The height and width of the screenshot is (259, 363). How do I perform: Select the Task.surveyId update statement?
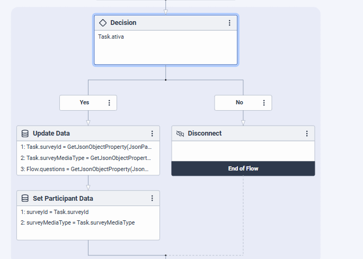[x=88, y=146]
